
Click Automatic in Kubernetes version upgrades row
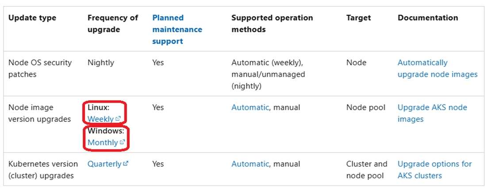(250, 164)
